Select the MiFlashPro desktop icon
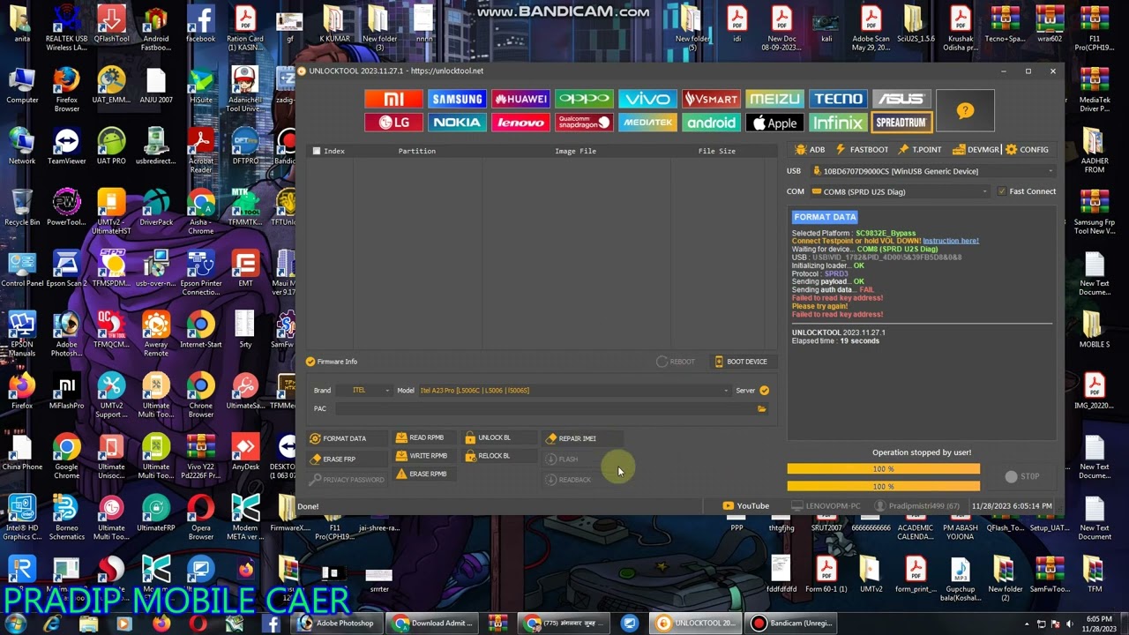 click(x=66, y=391)
